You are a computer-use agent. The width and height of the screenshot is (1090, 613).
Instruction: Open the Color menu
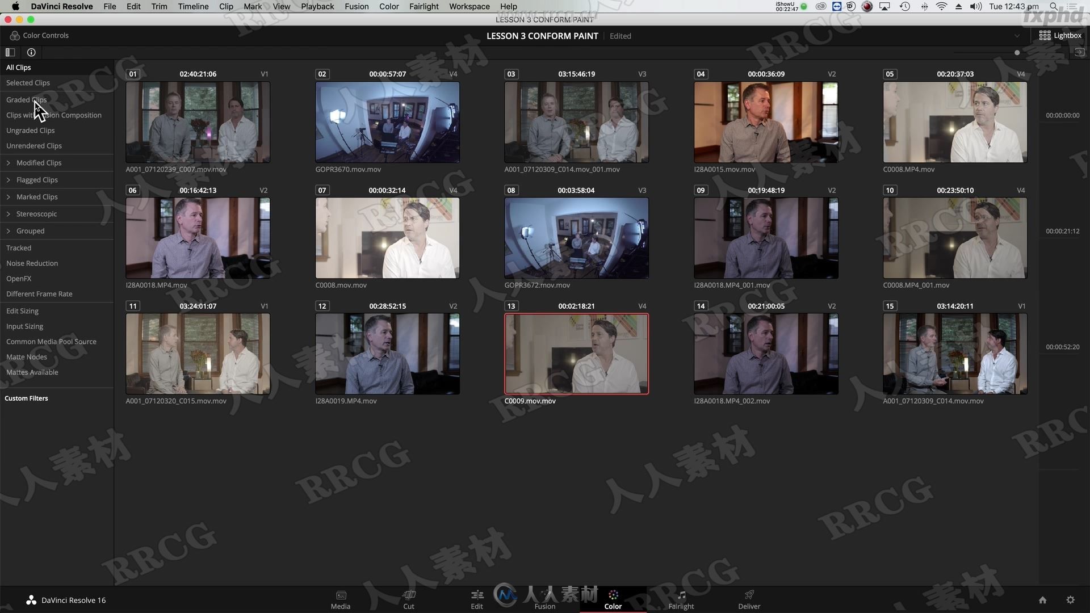click(x=389, y=6)
